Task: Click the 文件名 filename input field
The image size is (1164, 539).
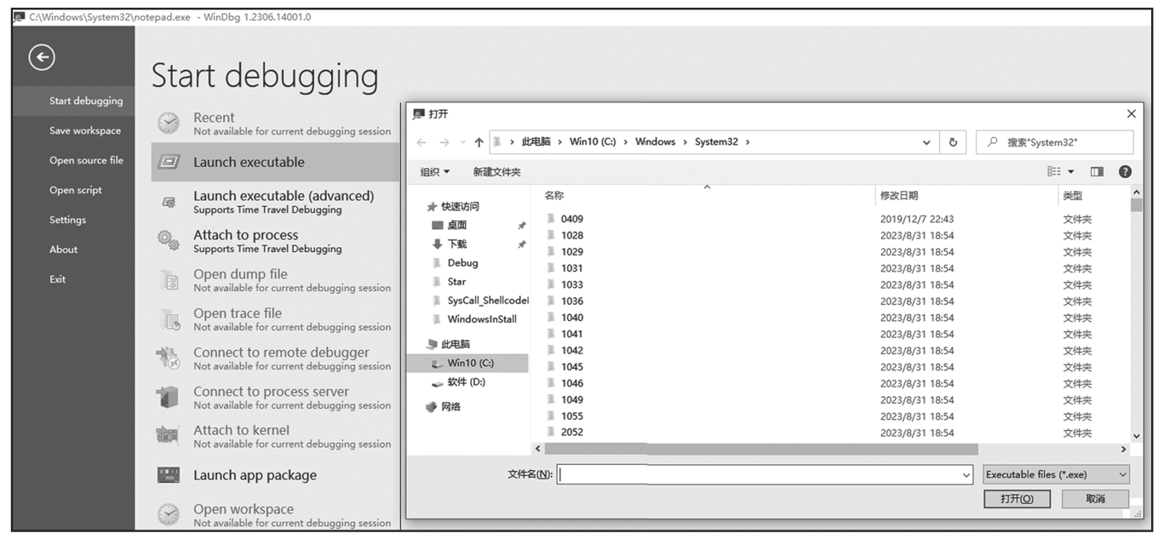Action: click(765, 475)
